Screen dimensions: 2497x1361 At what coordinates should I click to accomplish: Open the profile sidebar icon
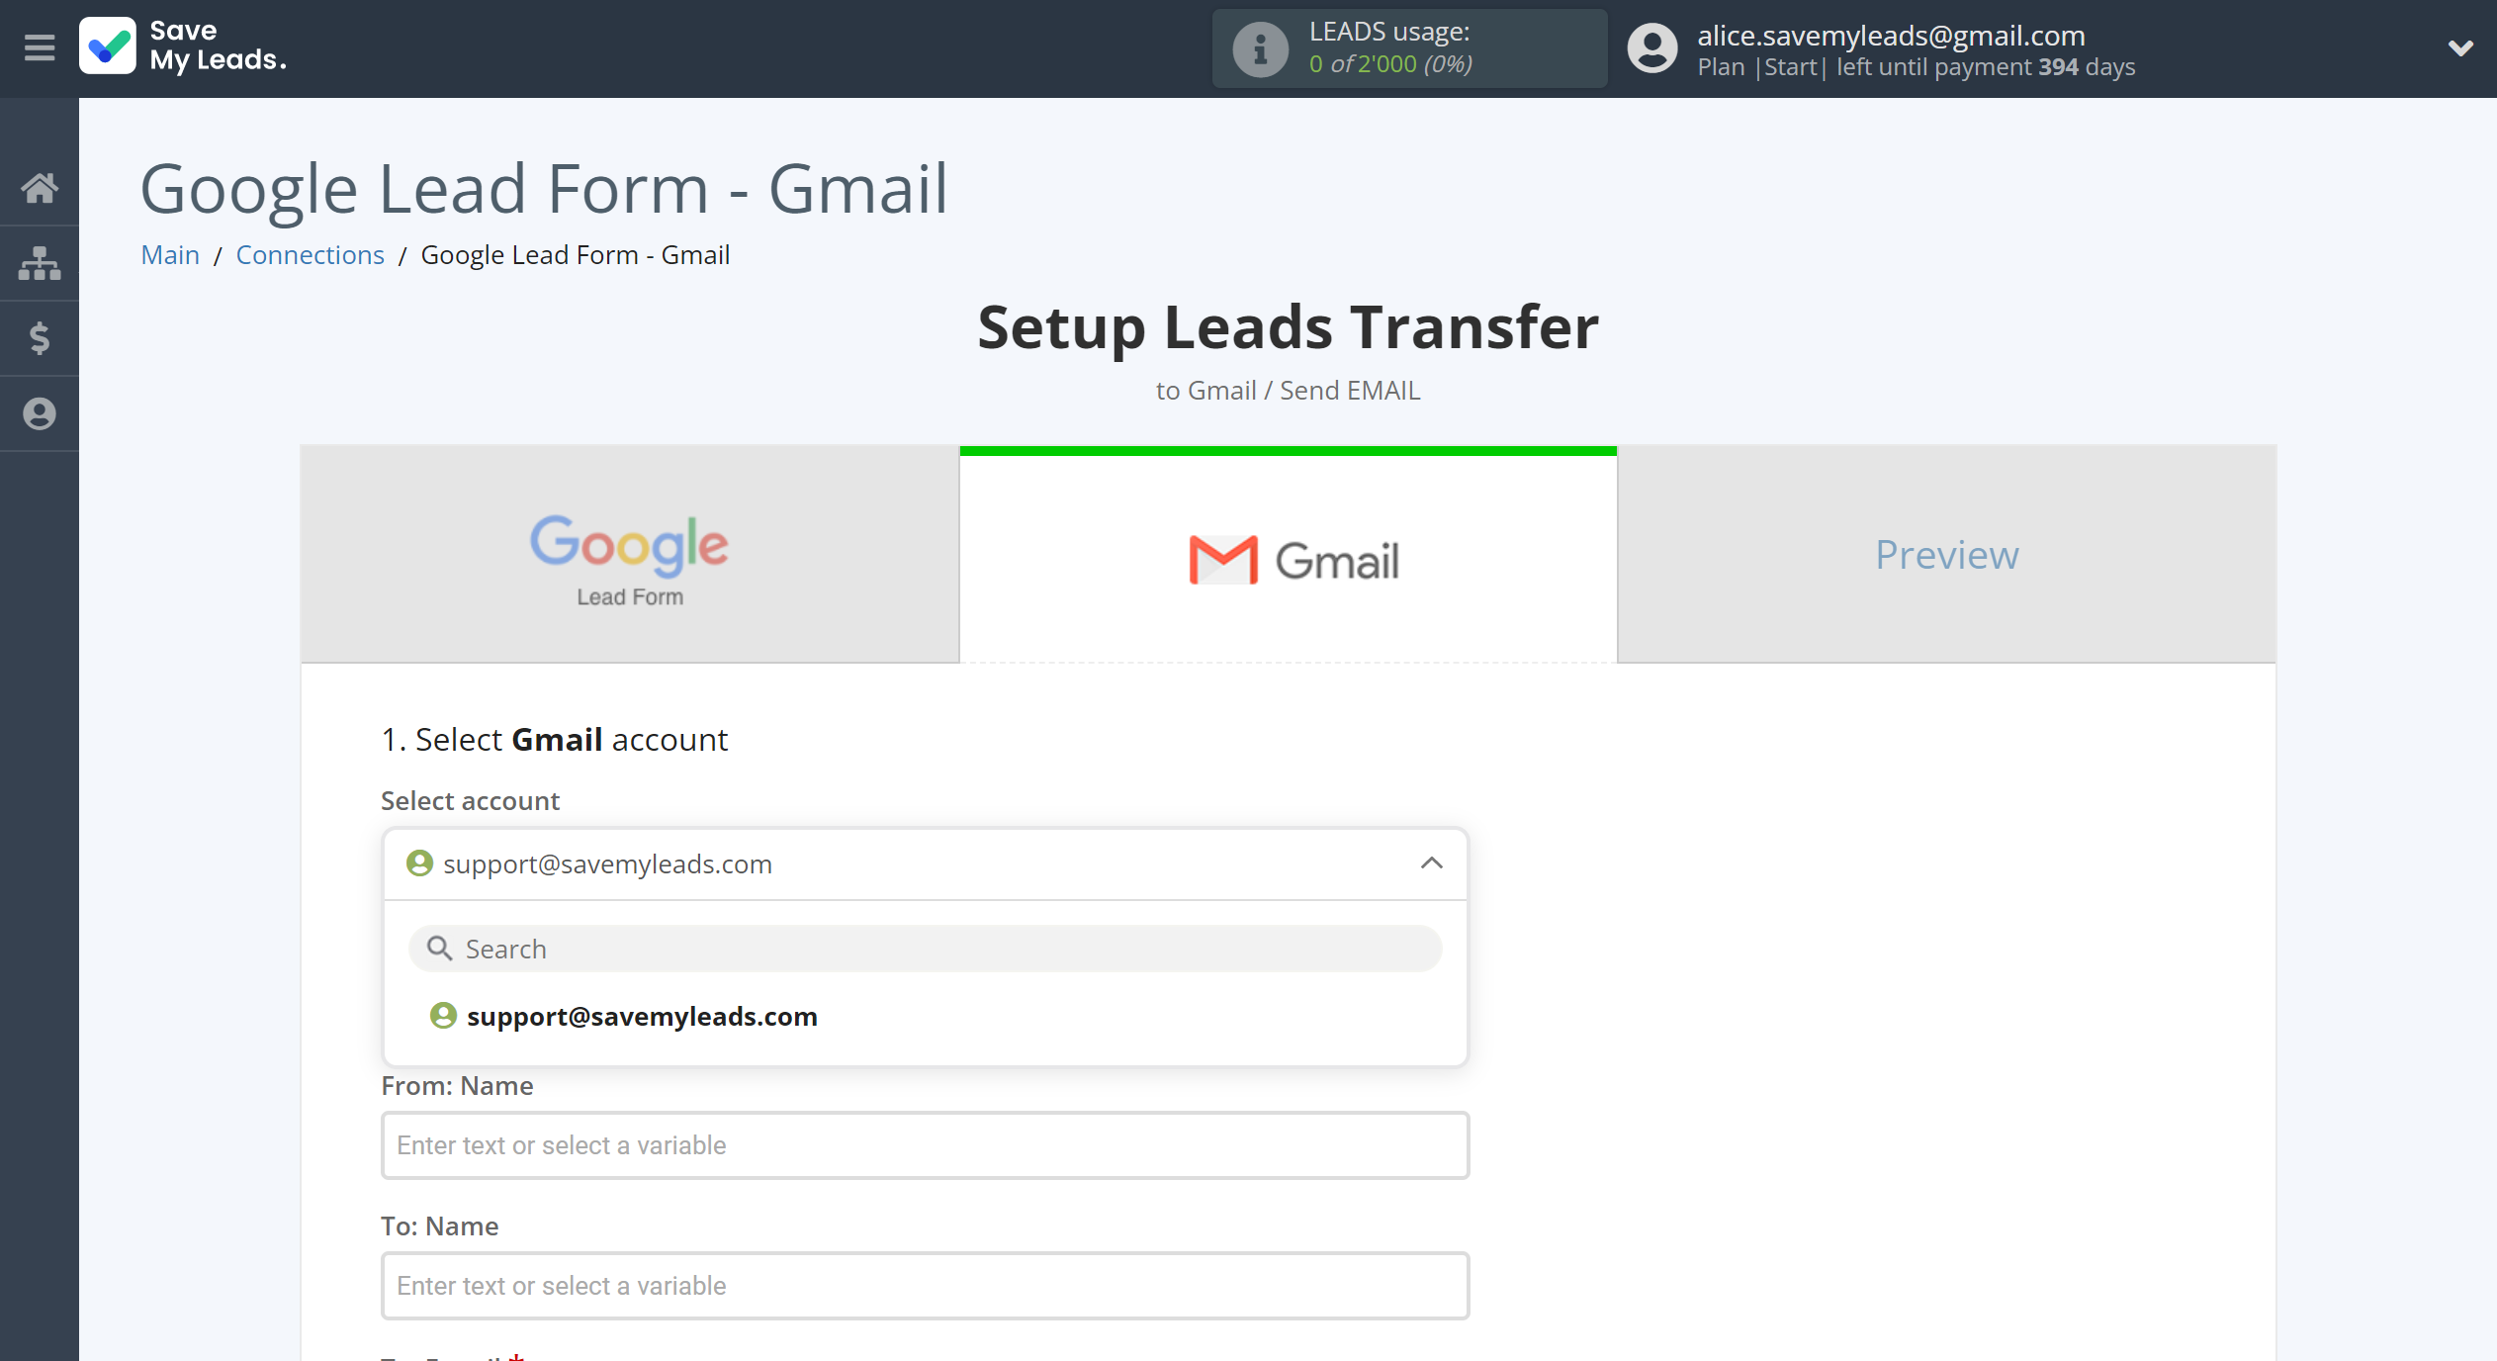click(x=40, y=413)
